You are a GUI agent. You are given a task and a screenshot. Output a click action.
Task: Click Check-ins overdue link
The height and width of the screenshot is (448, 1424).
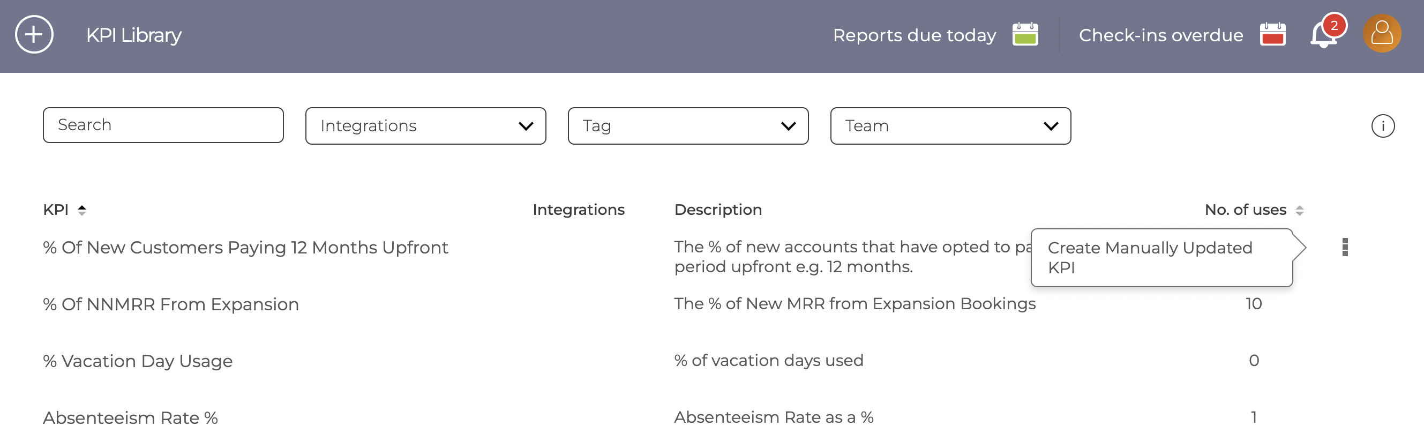[1161, 35]
